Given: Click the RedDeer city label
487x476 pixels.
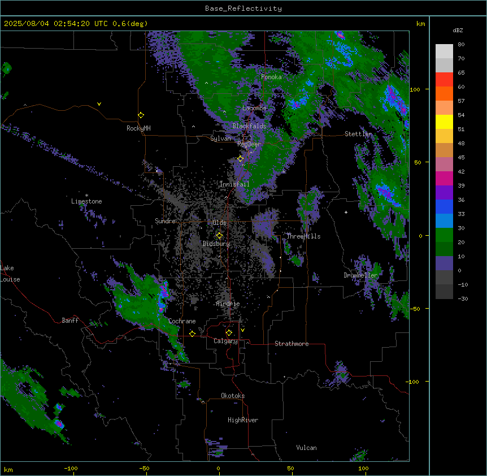Looking at the screenshot, I should (x=249, y=144).
